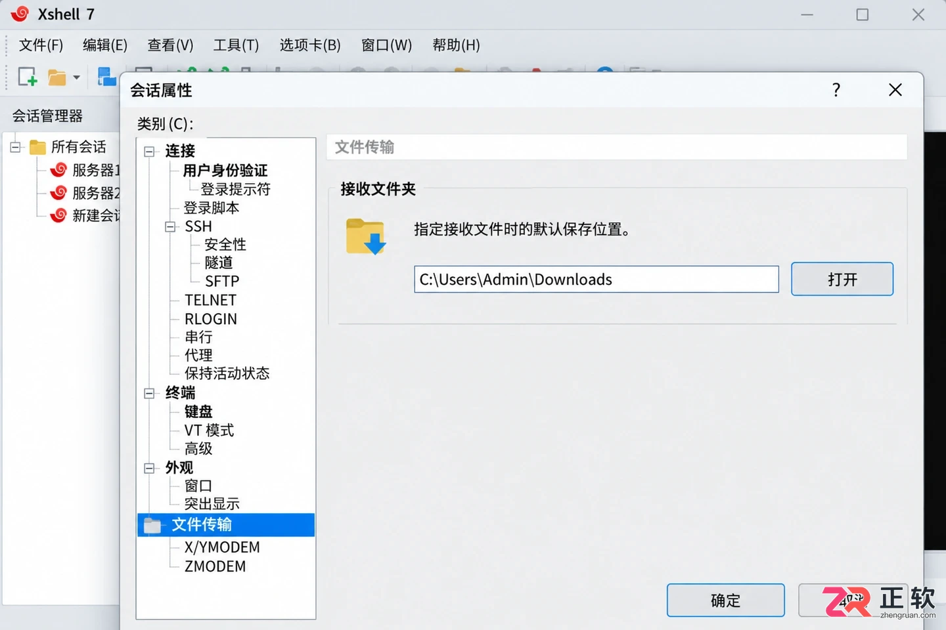Click the folder icon beside 文件传输 in the tree
Image resolution: width=946 pixels, height=630 pixels.
point(152,525)
